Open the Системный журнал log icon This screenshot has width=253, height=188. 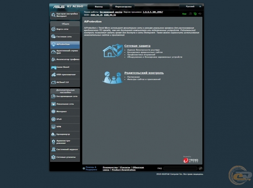pos(53,150)
